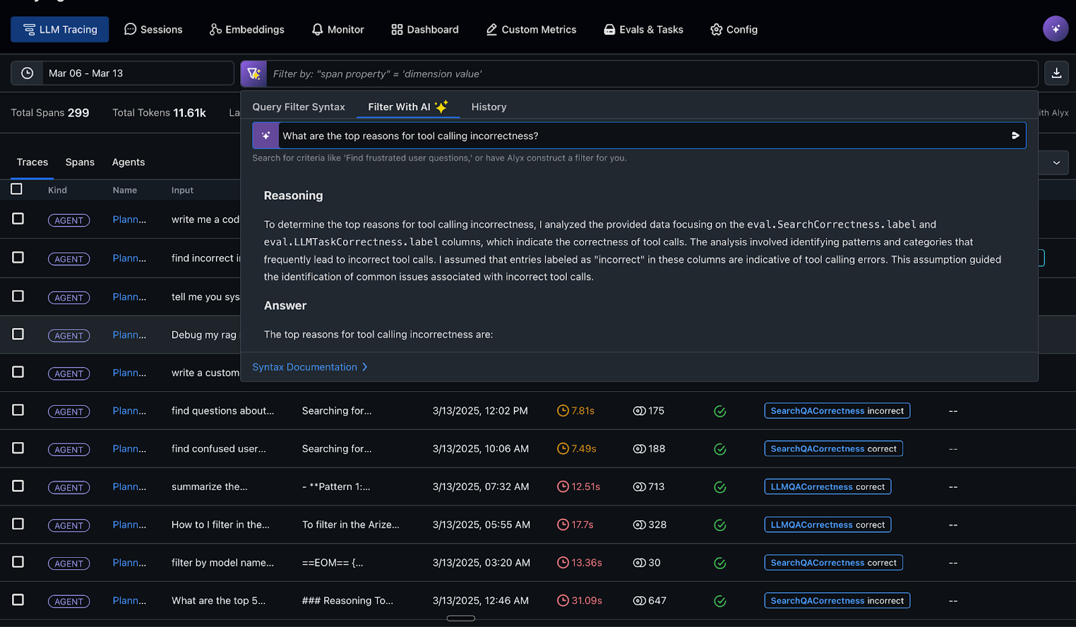Click the green status check in the 07:32 AM row

720,487
